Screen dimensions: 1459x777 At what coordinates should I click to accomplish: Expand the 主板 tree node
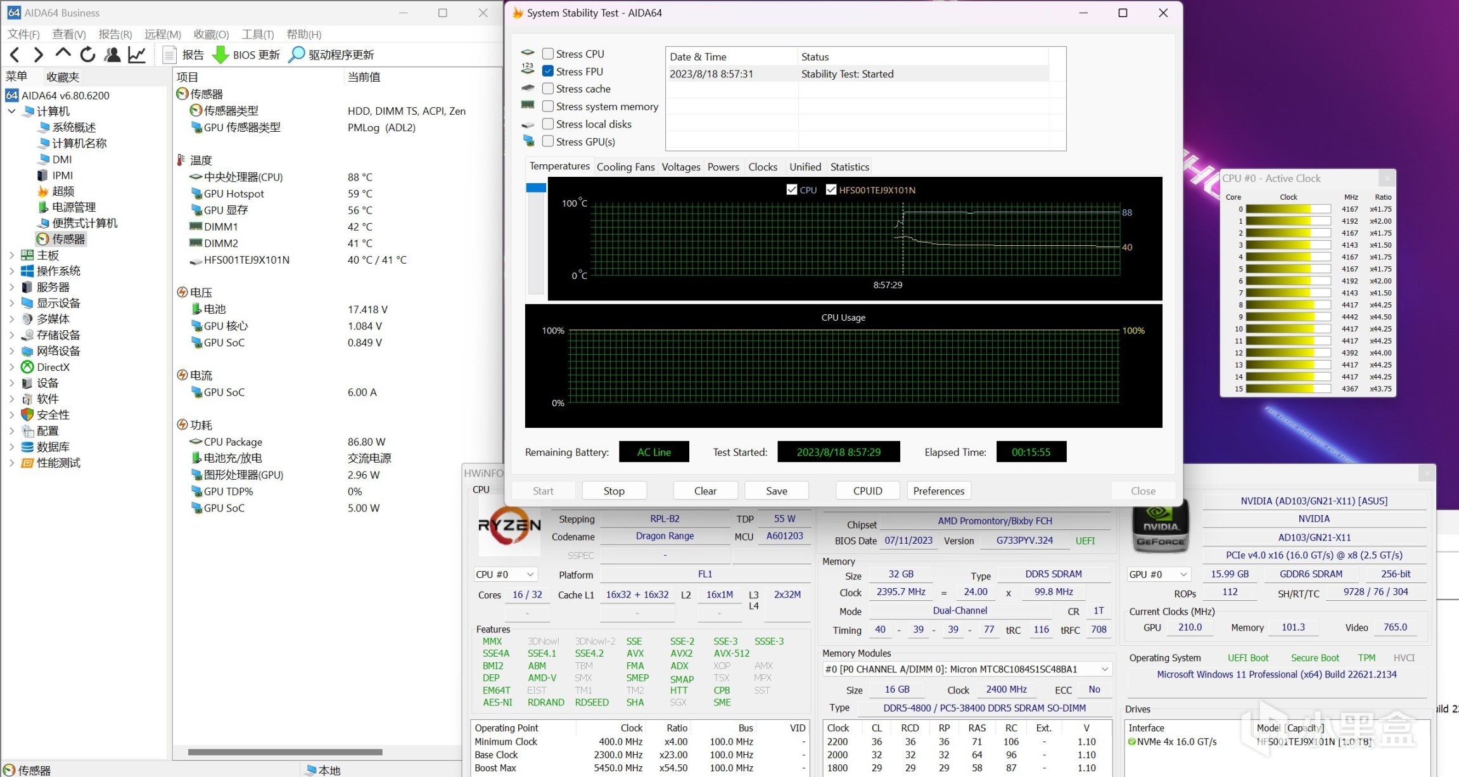click(11, 255)
